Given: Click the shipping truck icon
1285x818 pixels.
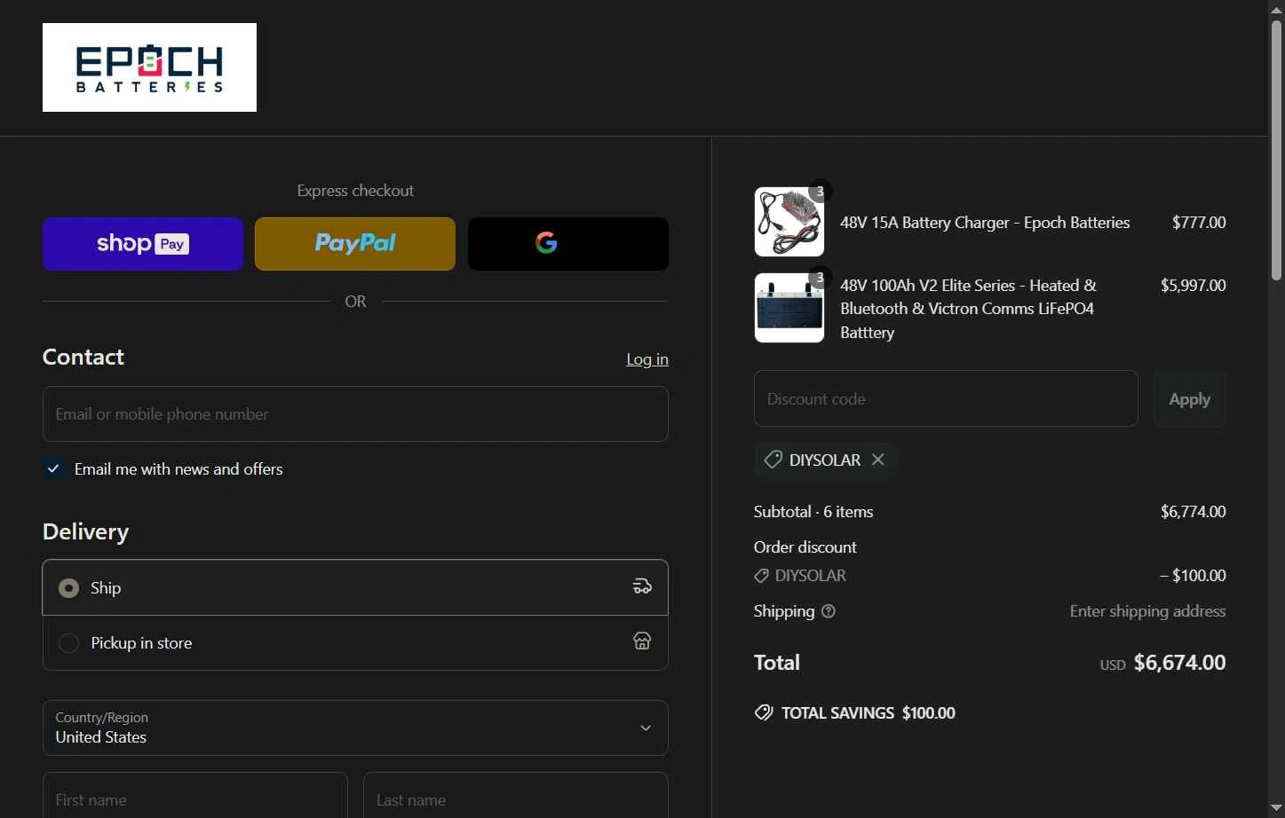Looking at the screenshot, I should pyautogui.click(x=642, y=586).
